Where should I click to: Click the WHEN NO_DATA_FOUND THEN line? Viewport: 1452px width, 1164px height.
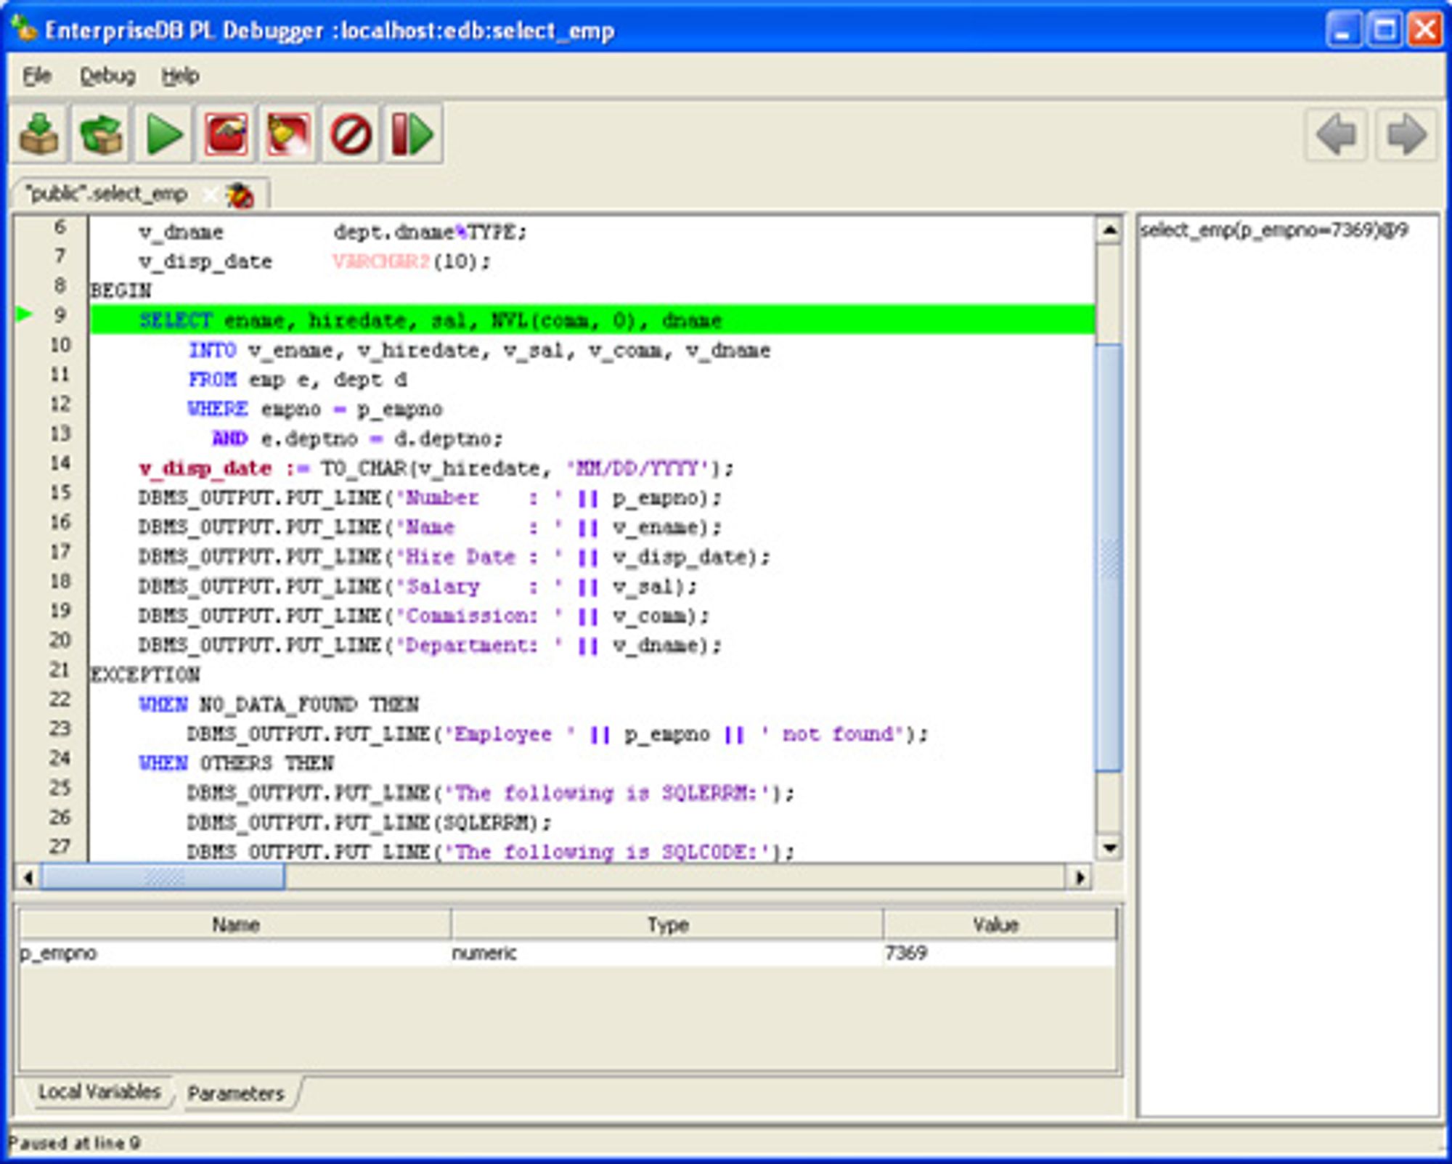pyautogui.click(x=279, y=704)
